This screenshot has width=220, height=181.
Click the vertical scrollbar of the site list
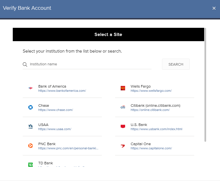pos(205,85)
